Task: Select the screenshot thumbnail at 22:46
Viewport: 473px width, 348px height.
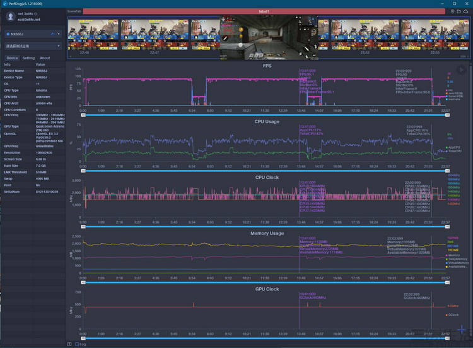Action: (93, 35)
